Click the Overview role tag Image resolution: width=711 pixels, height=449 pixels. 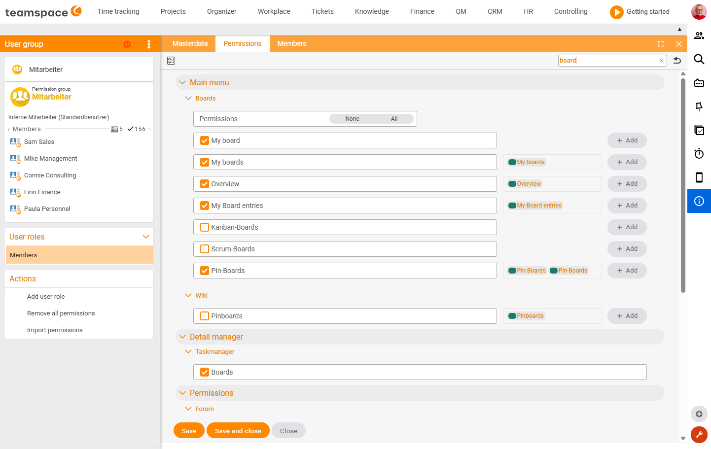(525, 184)
